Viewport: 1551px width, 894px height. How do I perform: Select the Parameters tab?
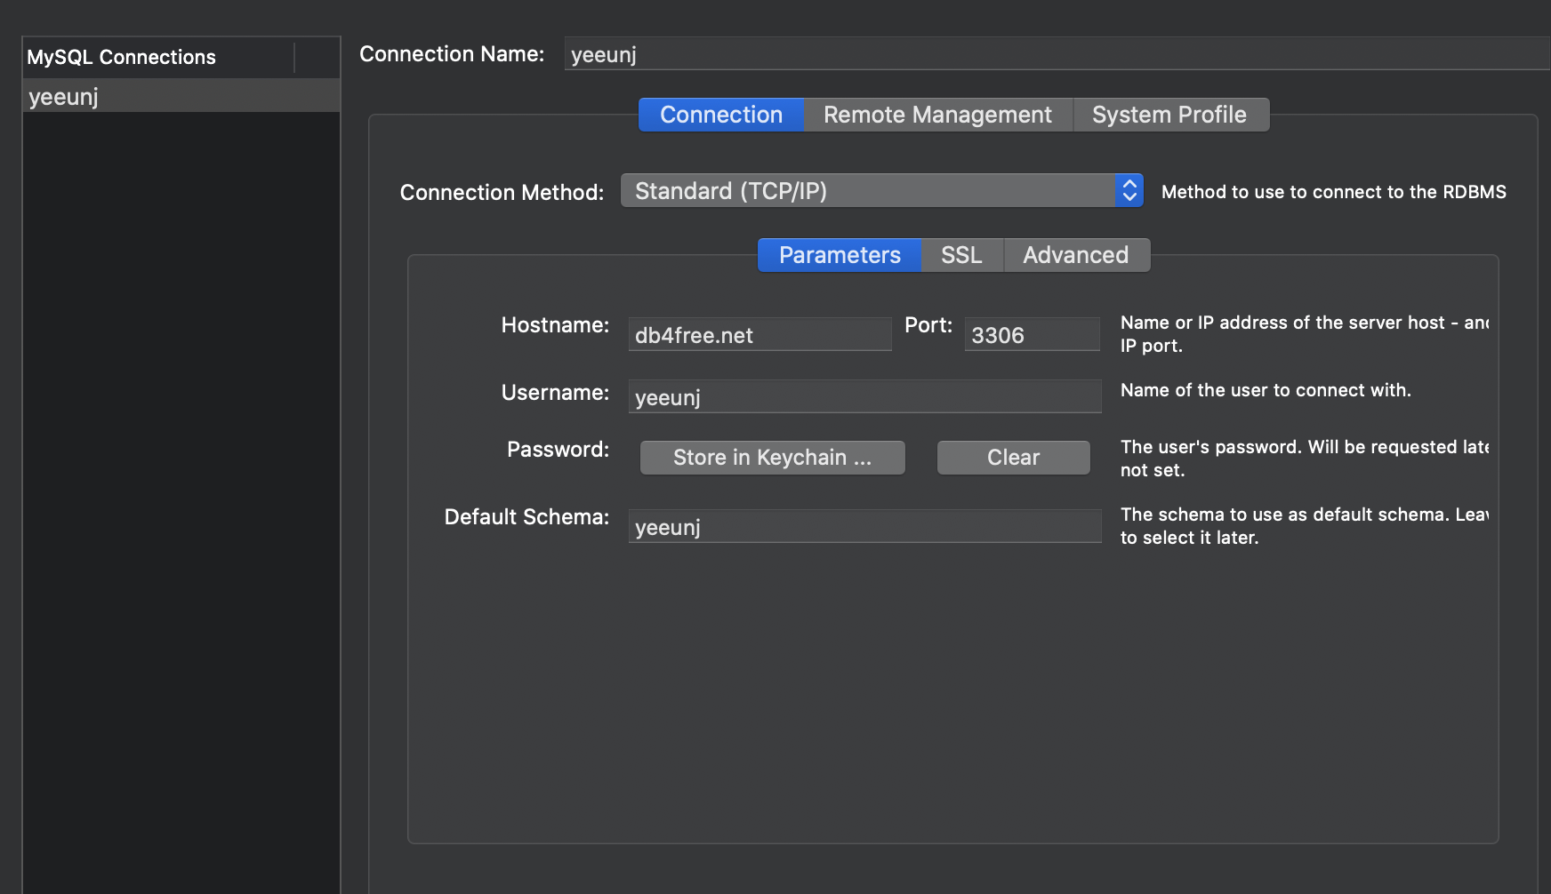point(840,255)
